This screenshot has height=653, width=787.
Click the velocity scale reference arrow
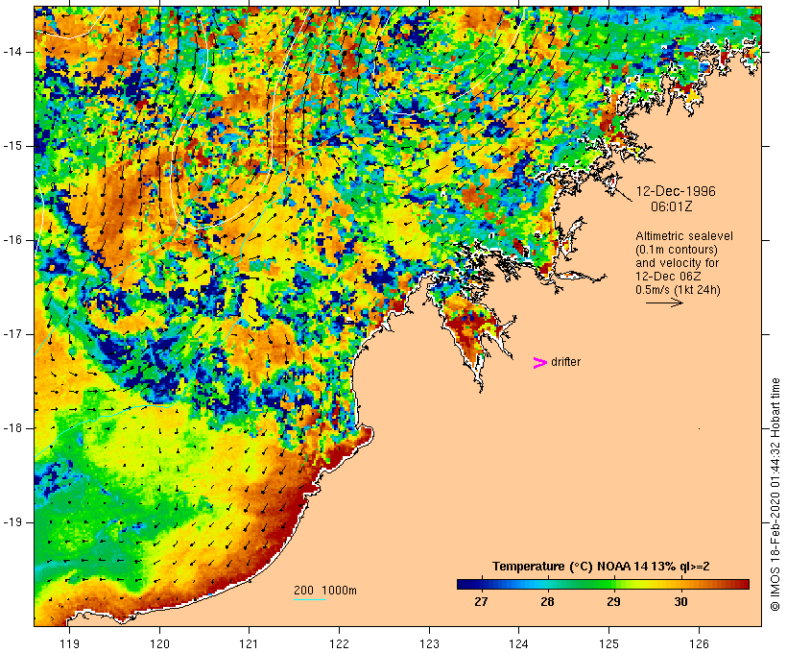(664, 302)
